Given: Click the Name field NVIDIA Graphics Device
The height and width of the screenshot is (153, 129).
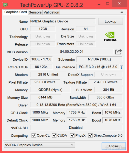Looking at the screenshot, I should pyautogui.click(x=63, y=21).
